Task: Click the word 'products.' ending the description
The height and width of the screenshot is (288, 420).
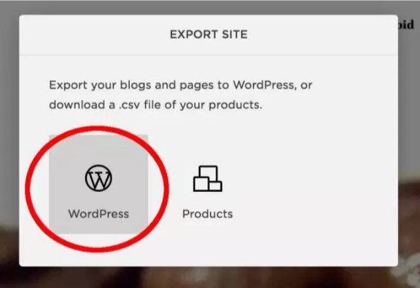Action: (x=236, y=105)
